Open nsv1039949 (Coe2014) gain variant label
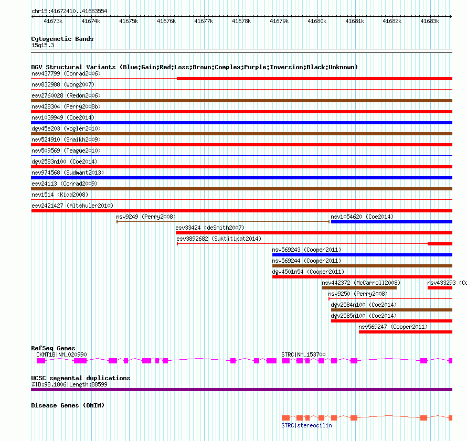 63,117
